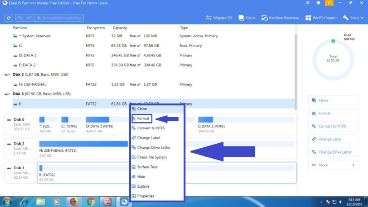Launch Partition Recovery
368x207 pixels.
(280, 18)
